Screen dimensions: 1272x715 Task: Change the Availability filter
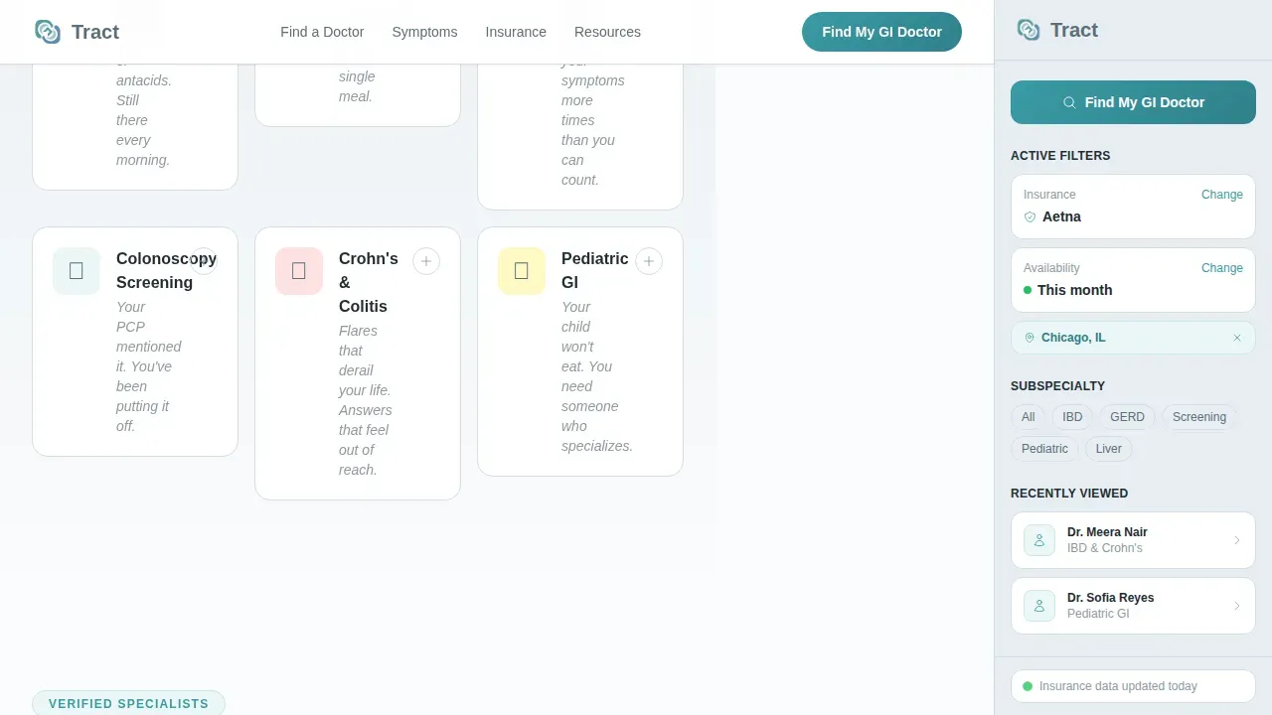click(1222, 268)
